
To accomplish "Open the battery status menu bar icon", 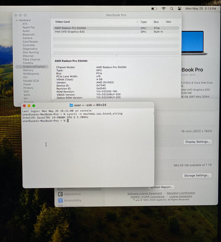I will click(154, 9).
